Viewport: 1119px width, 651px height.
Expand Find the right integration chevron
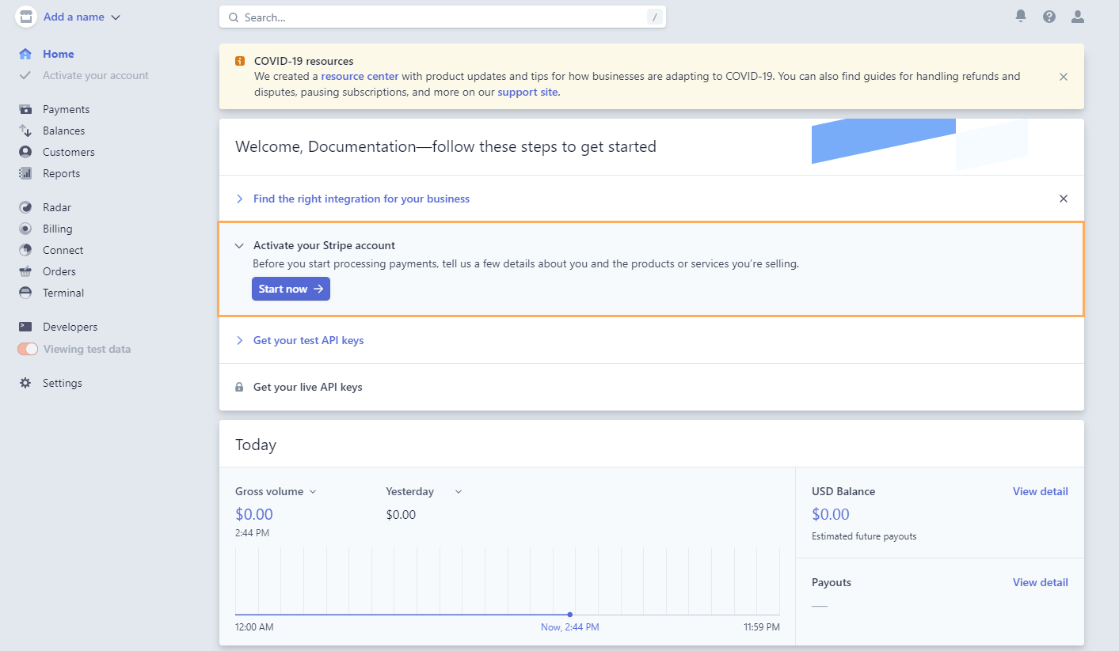point(240,199)
